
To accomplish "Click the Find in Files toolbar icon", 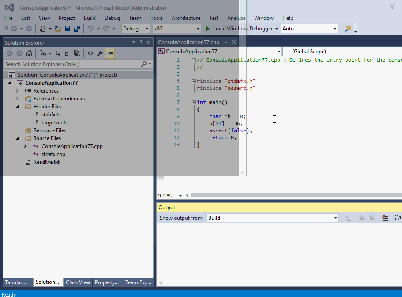I will [348, 29].
